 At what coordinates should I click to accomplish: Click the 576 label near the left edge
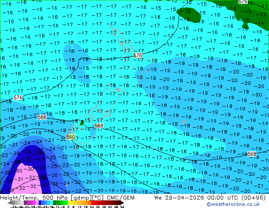click(18, 98)
